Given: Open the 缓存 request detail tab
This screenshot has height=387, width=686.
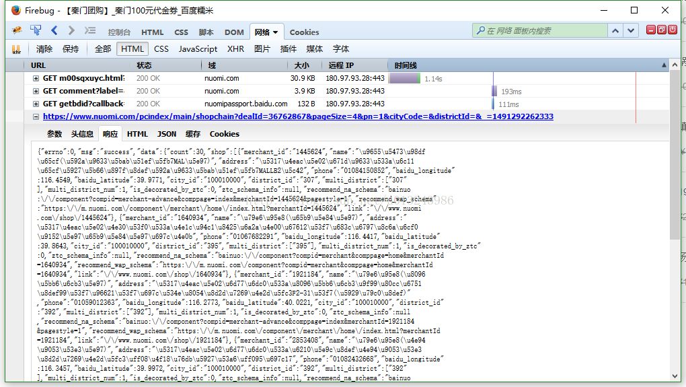Looking at the screenshot, I should coord(192,134).
